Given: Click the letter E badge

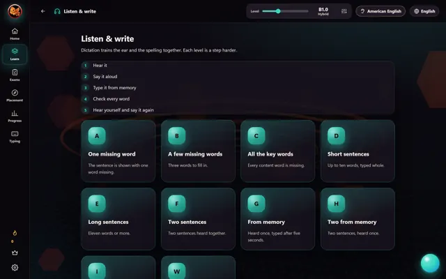Looking at the screenshot, I should tap(97, 204).
